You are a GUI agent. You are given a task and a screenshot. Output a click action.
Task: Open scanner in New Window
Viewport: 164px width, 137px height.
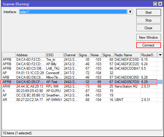[149, 37]
